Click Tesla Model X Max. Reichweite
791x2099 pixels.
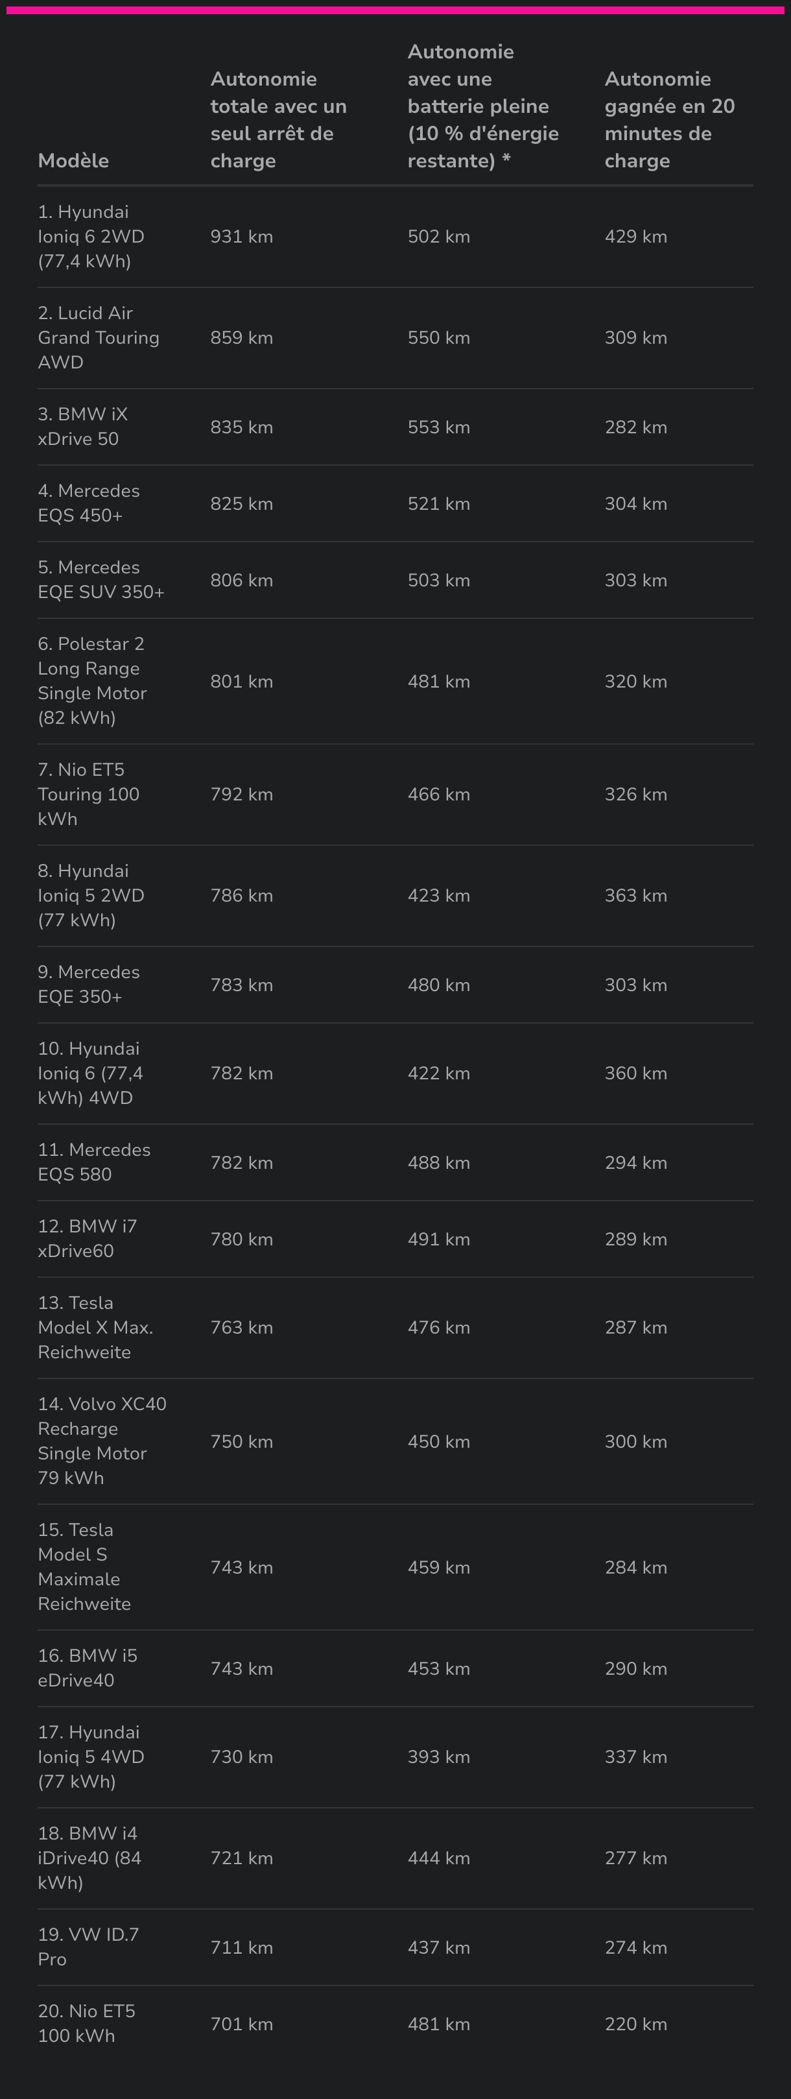click(95, 1327)
